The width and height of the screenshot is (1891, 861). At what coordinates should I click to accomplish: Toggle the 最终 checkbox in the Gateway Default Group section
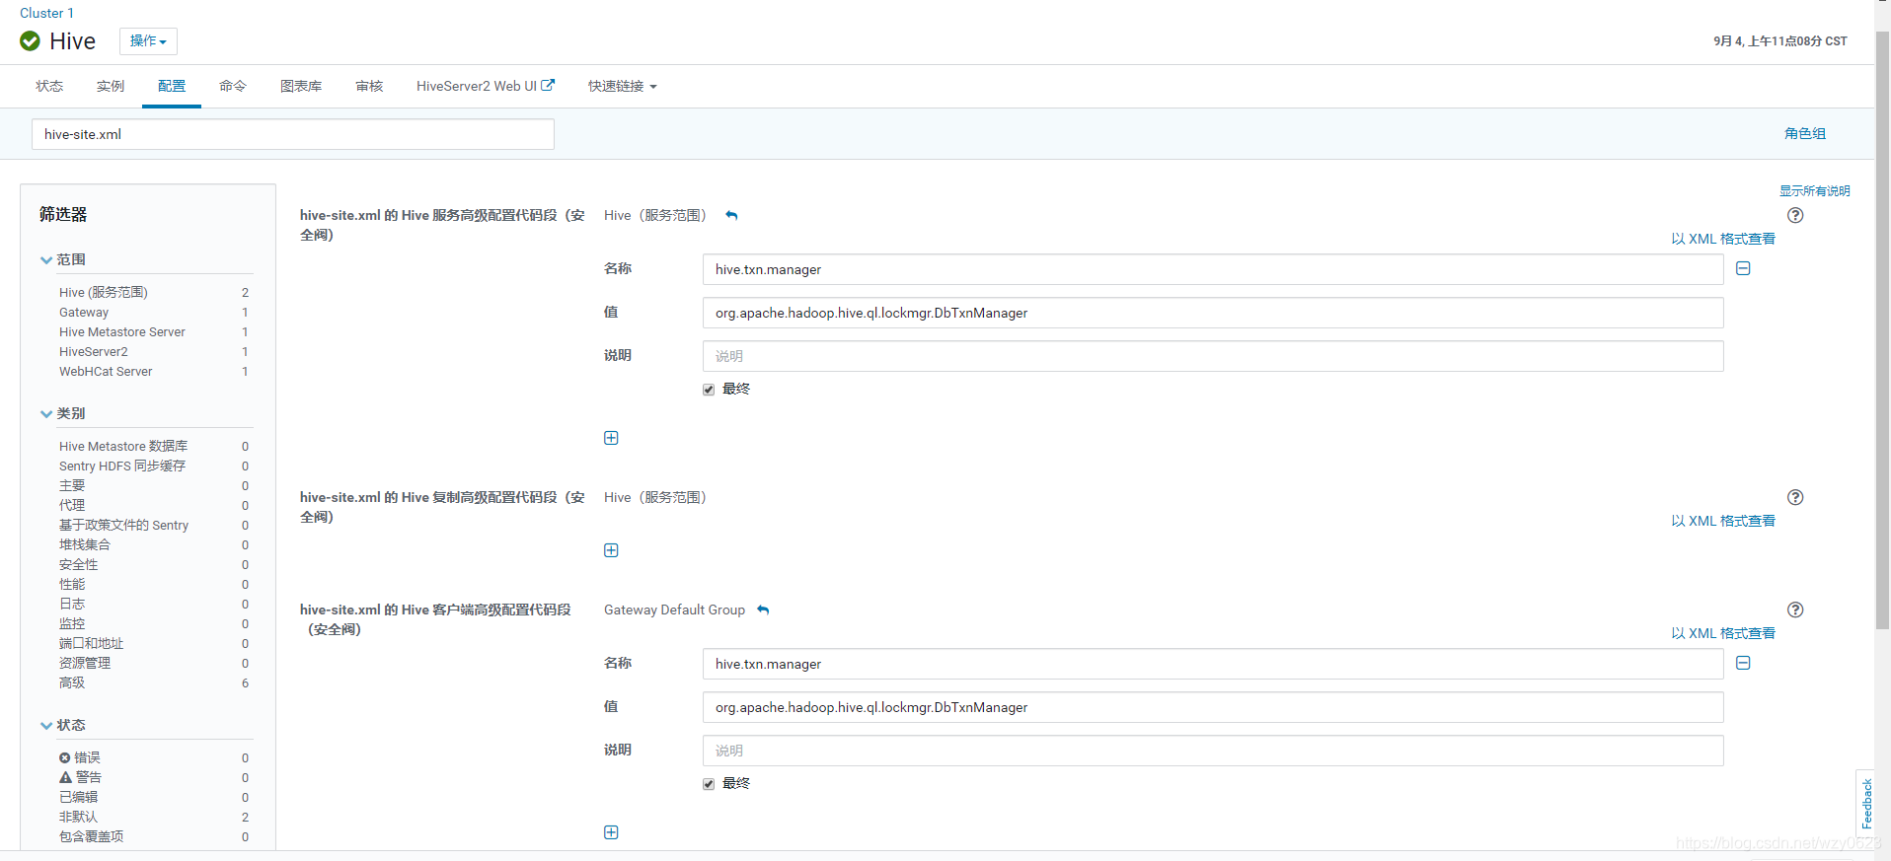[709, 784]
